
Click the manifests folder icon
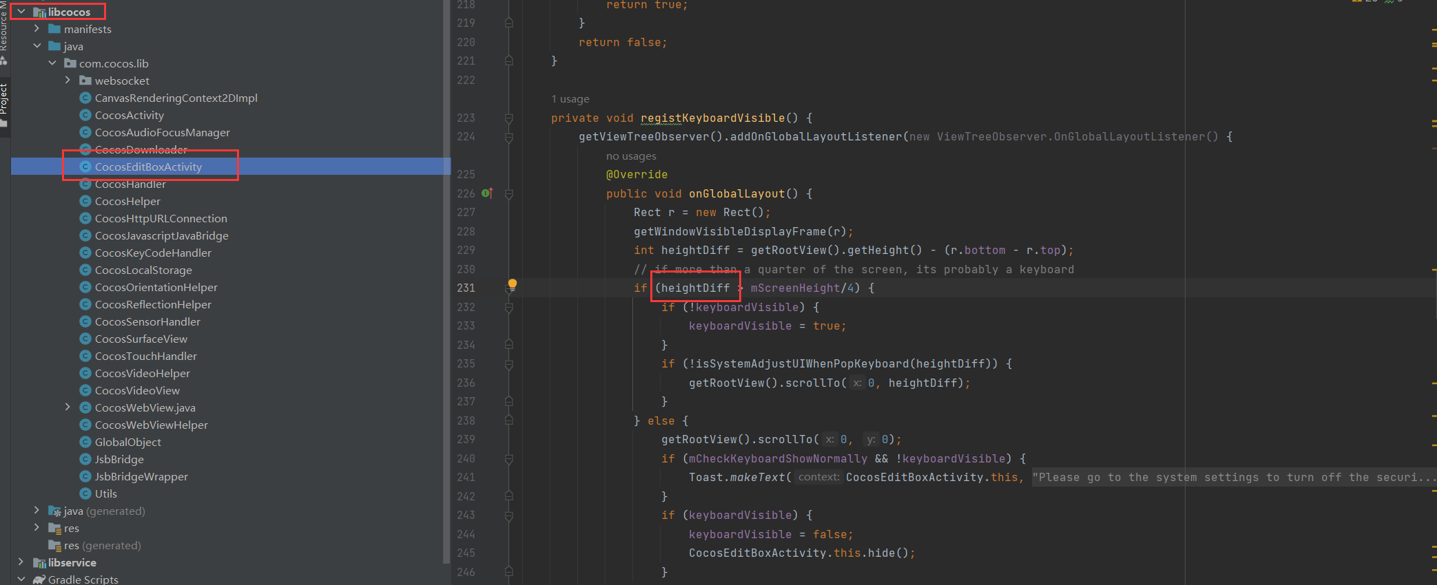pos(54,29)
